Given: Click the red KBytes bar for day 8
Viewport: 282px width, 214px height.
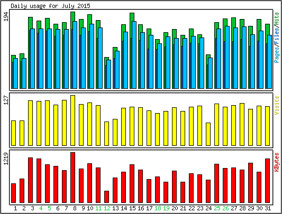Looking at the screenshot, I should click(x=72, y=178).
